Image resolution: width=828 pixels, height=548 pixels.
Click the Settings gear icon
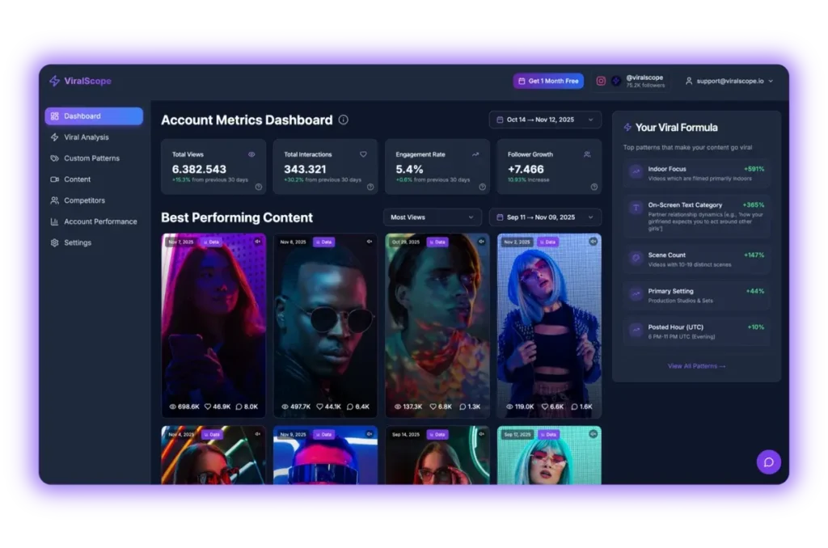[55, 242]
